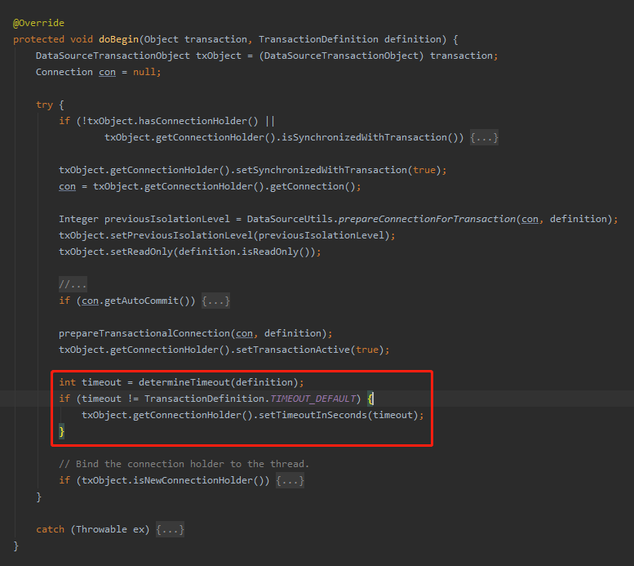Expand folded block after con.getAutoCommit()

[216, 301]
